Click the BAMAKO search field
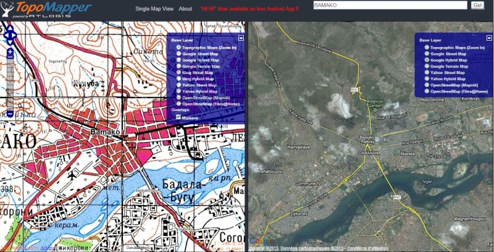The height and width of the screenshot is (252, 494). pos(390,5)
